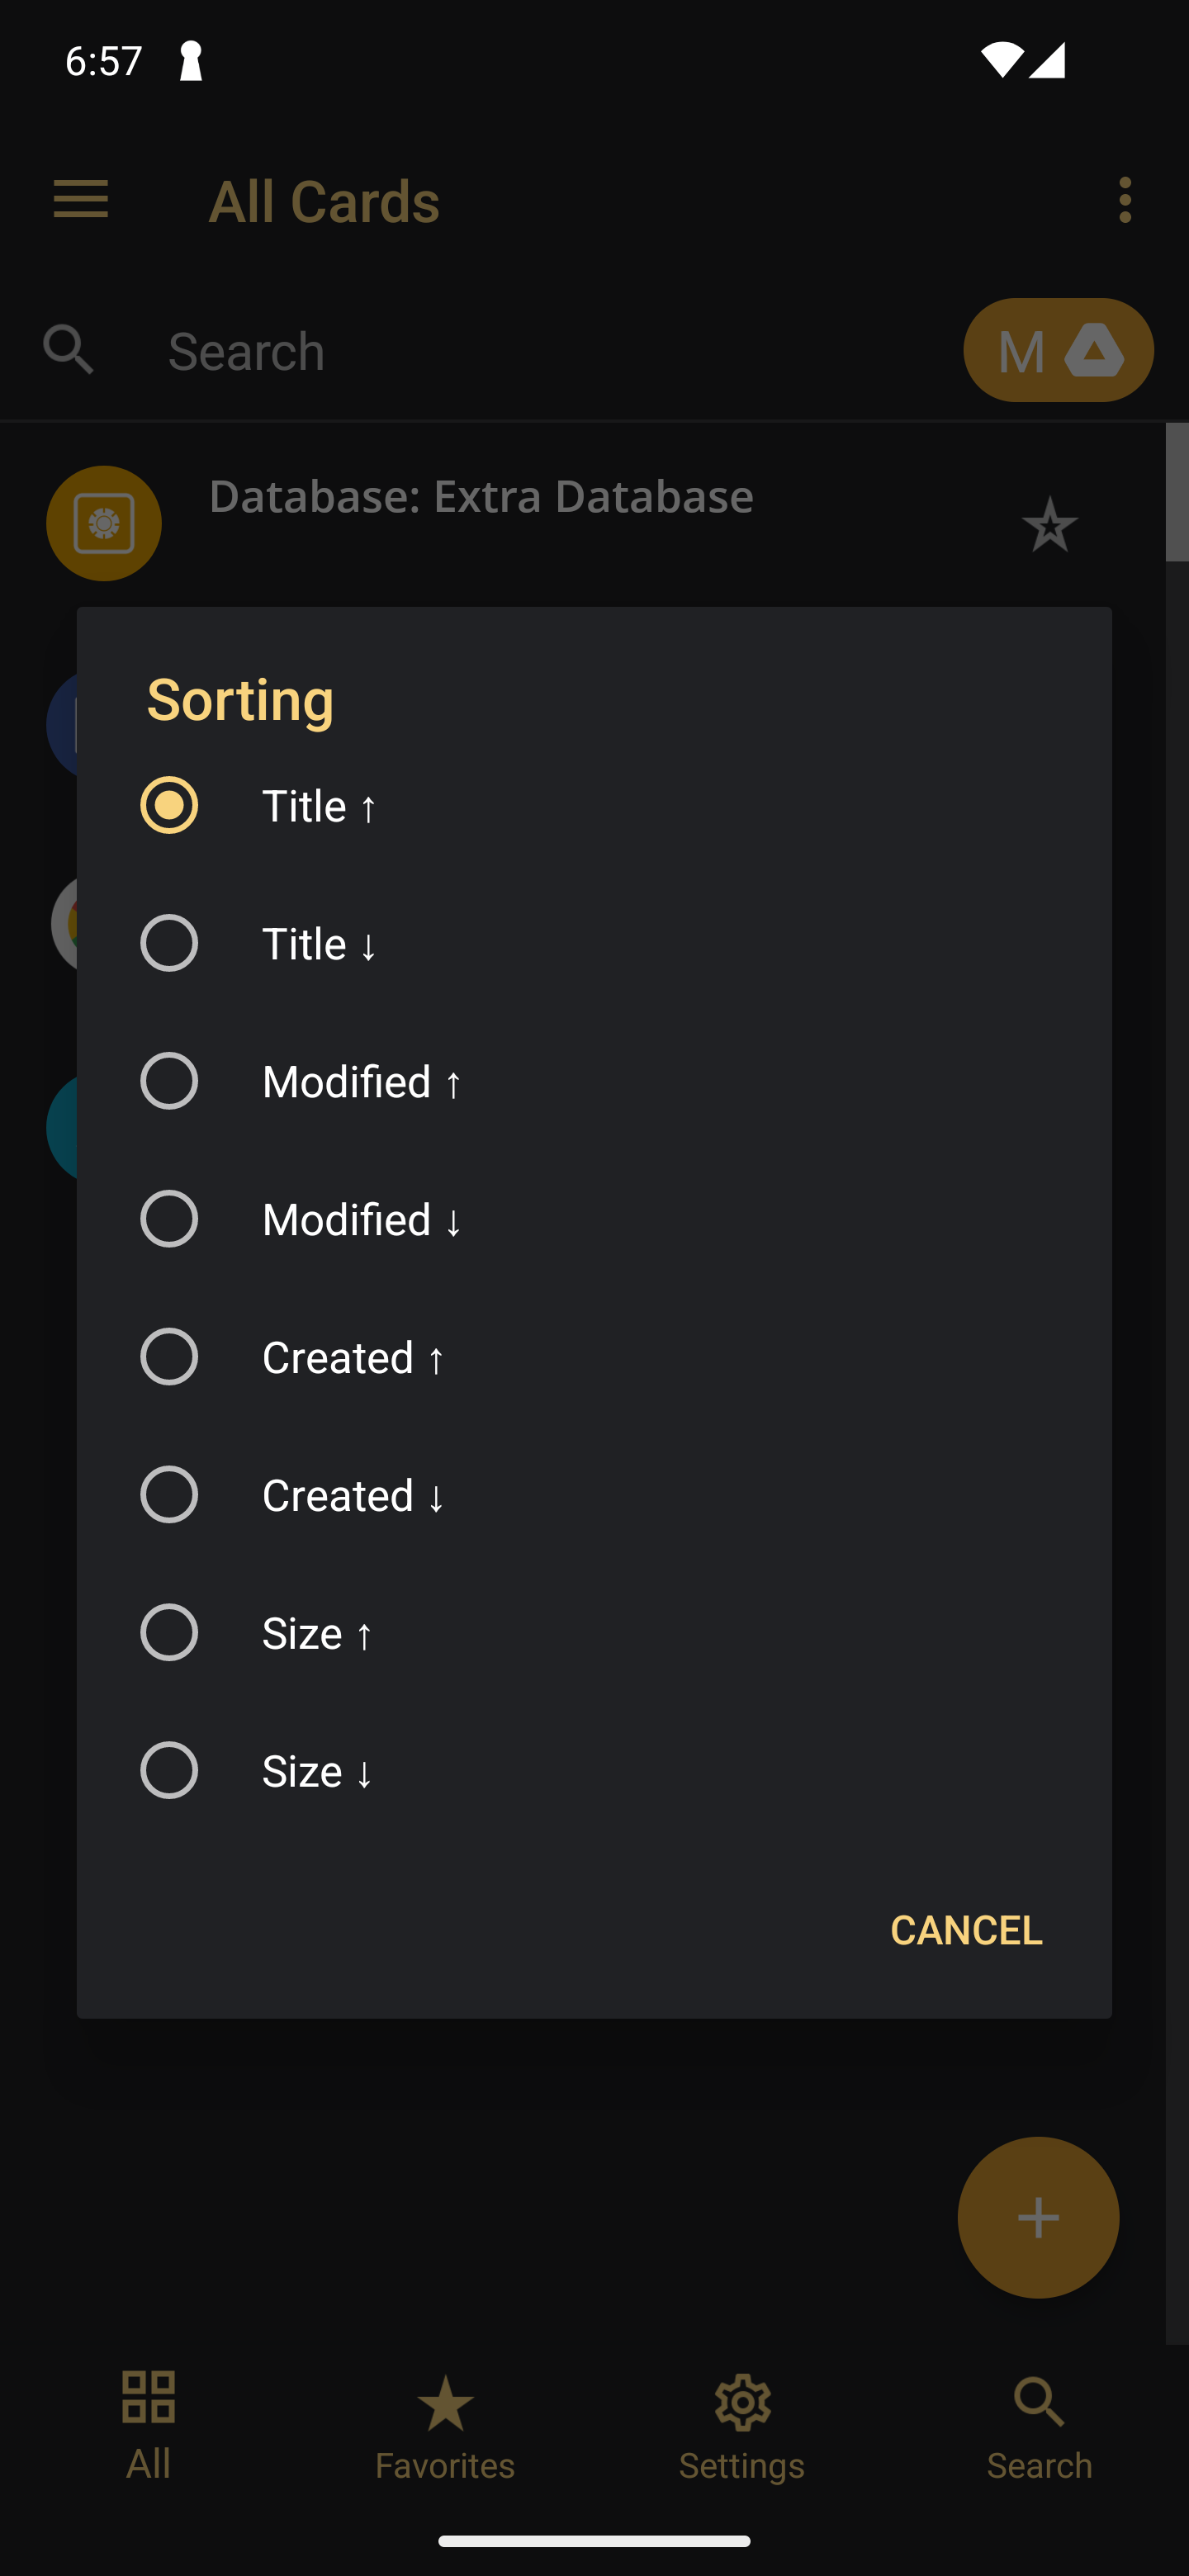
Task: Open the hamburger navigation menu
Action: pyautogui.click(x=81, y=200)
